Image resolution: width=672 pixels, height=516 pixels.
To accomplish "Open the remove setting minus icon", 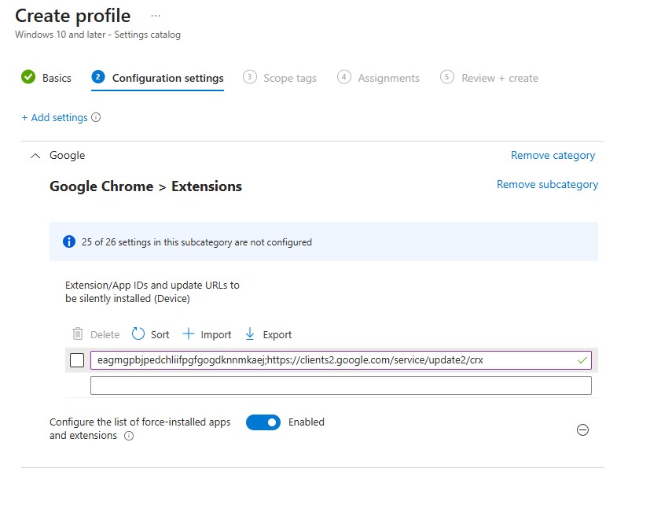I will (582, 430).
